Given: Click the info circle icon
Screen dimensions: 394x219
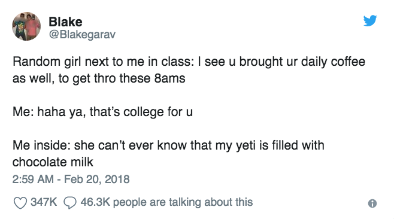Looking at the screenshot, I should pyautogui.click(x=372, y=203).
